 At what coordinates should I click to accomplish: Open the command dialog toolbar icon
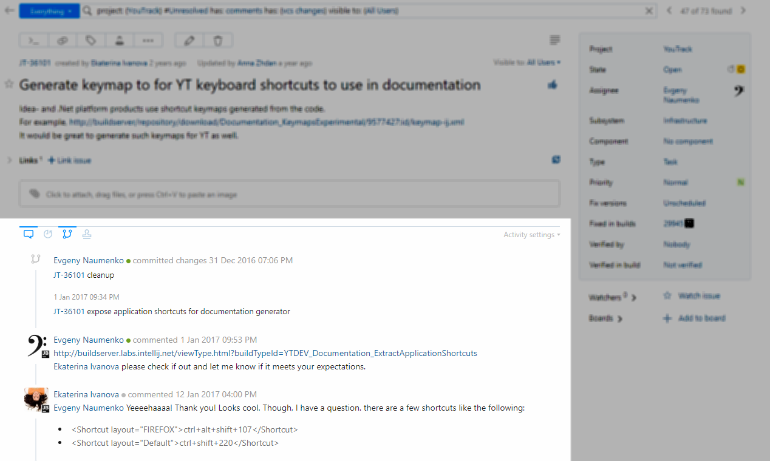coord(34,41)
